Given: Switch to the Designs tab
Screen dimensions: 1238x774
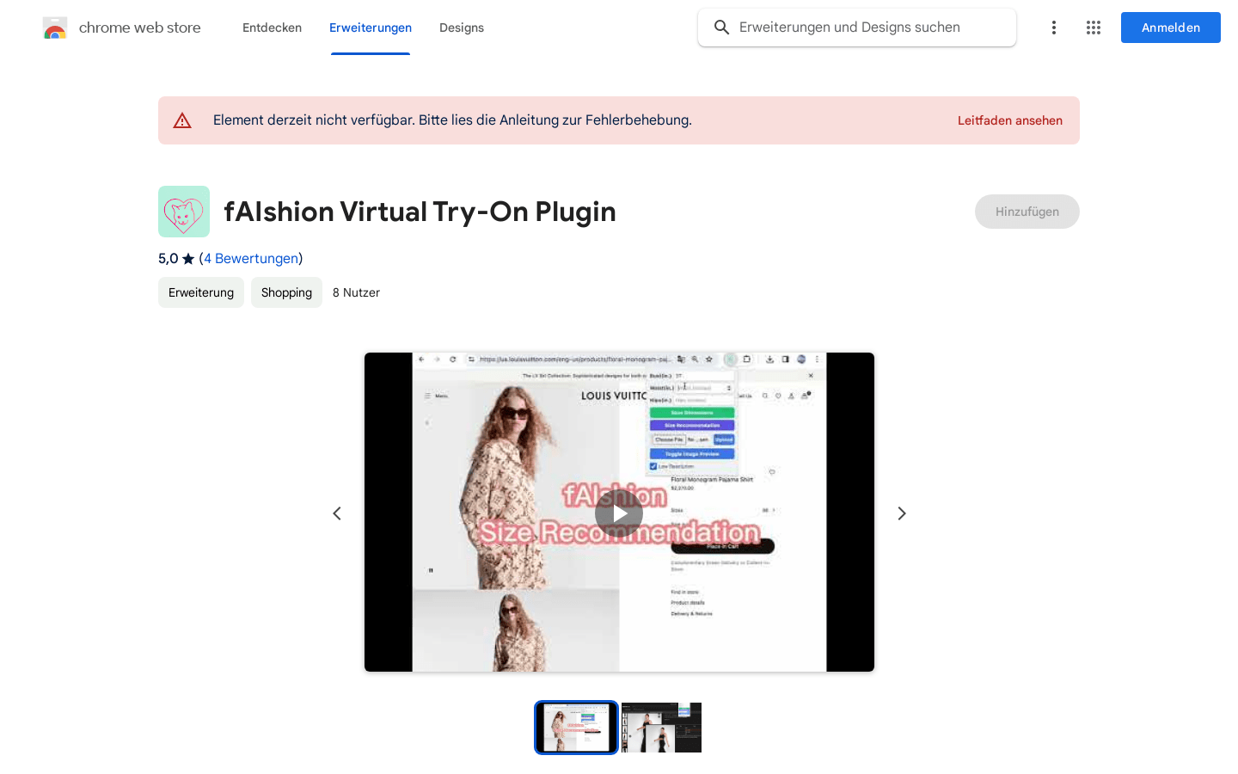Looking at the screenshot, I should point(462,28).
